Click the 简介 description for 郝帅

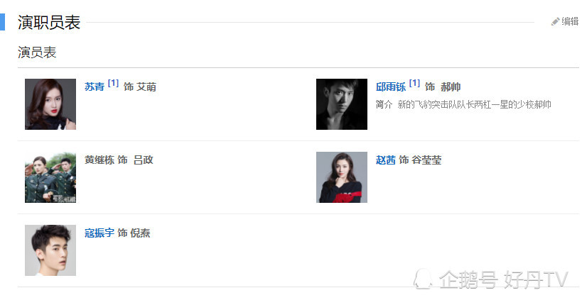(463, 104)
